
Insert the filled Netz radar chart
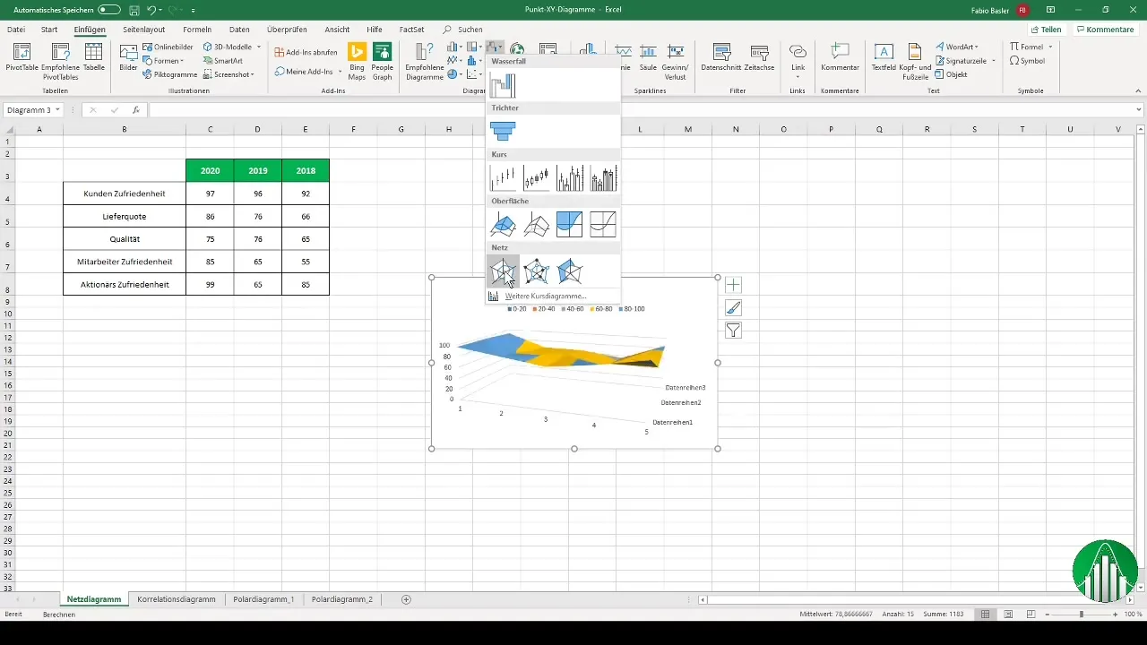pyautogui.click(x=569, y=271)
